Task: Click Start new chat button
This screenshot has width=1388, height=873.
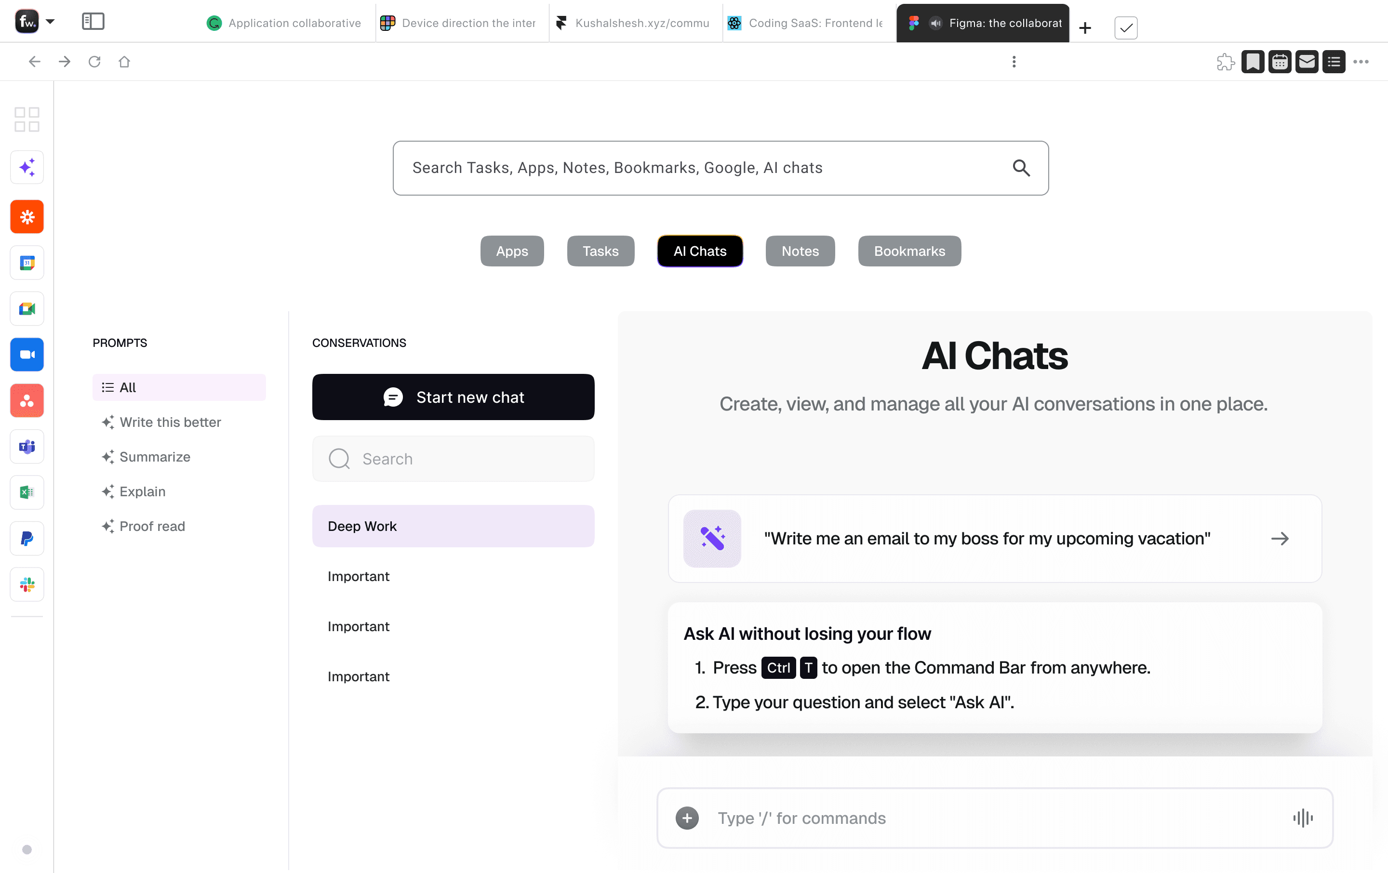Action: 453,397
